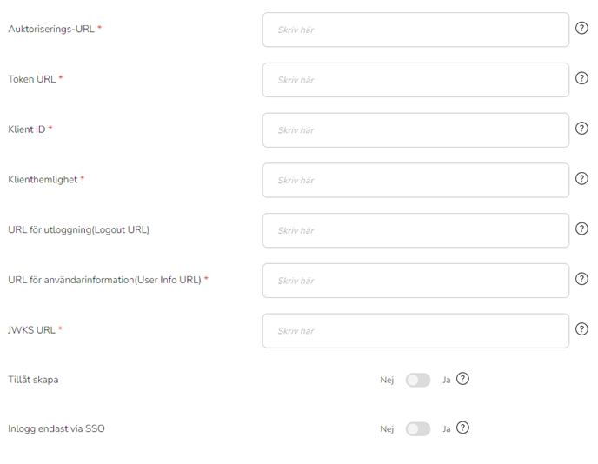
Task: Open help for Auktoriserings-URL field
Action: (x=581, y=28)
